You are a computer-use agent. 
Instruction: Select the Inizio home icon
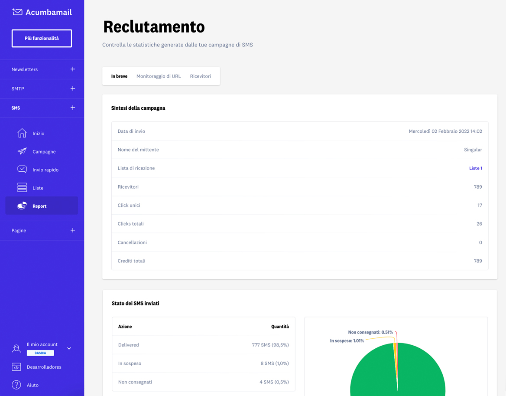pos(22,133)
